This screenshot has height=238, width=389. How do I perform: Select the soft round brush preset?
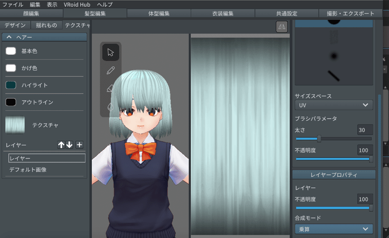pos(334,56)
